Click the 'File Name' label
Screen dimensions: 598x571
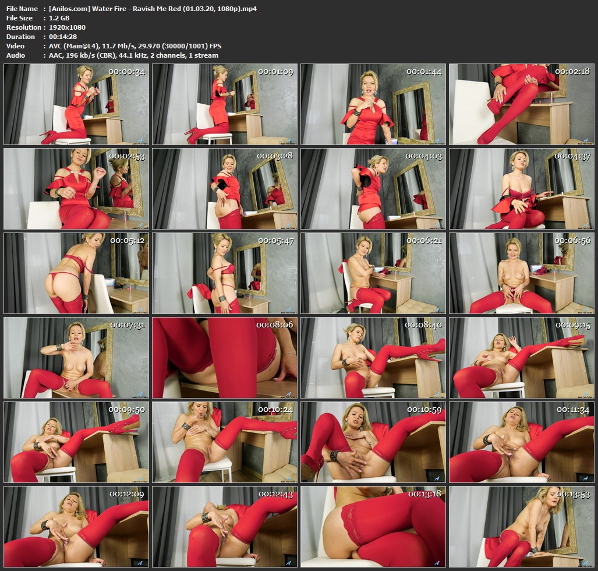(x=22, y=9)
